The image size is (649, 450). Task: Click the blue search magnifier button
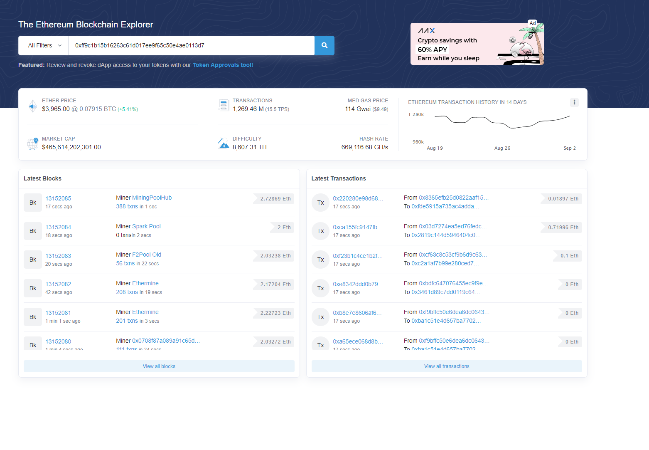point(324,45)
